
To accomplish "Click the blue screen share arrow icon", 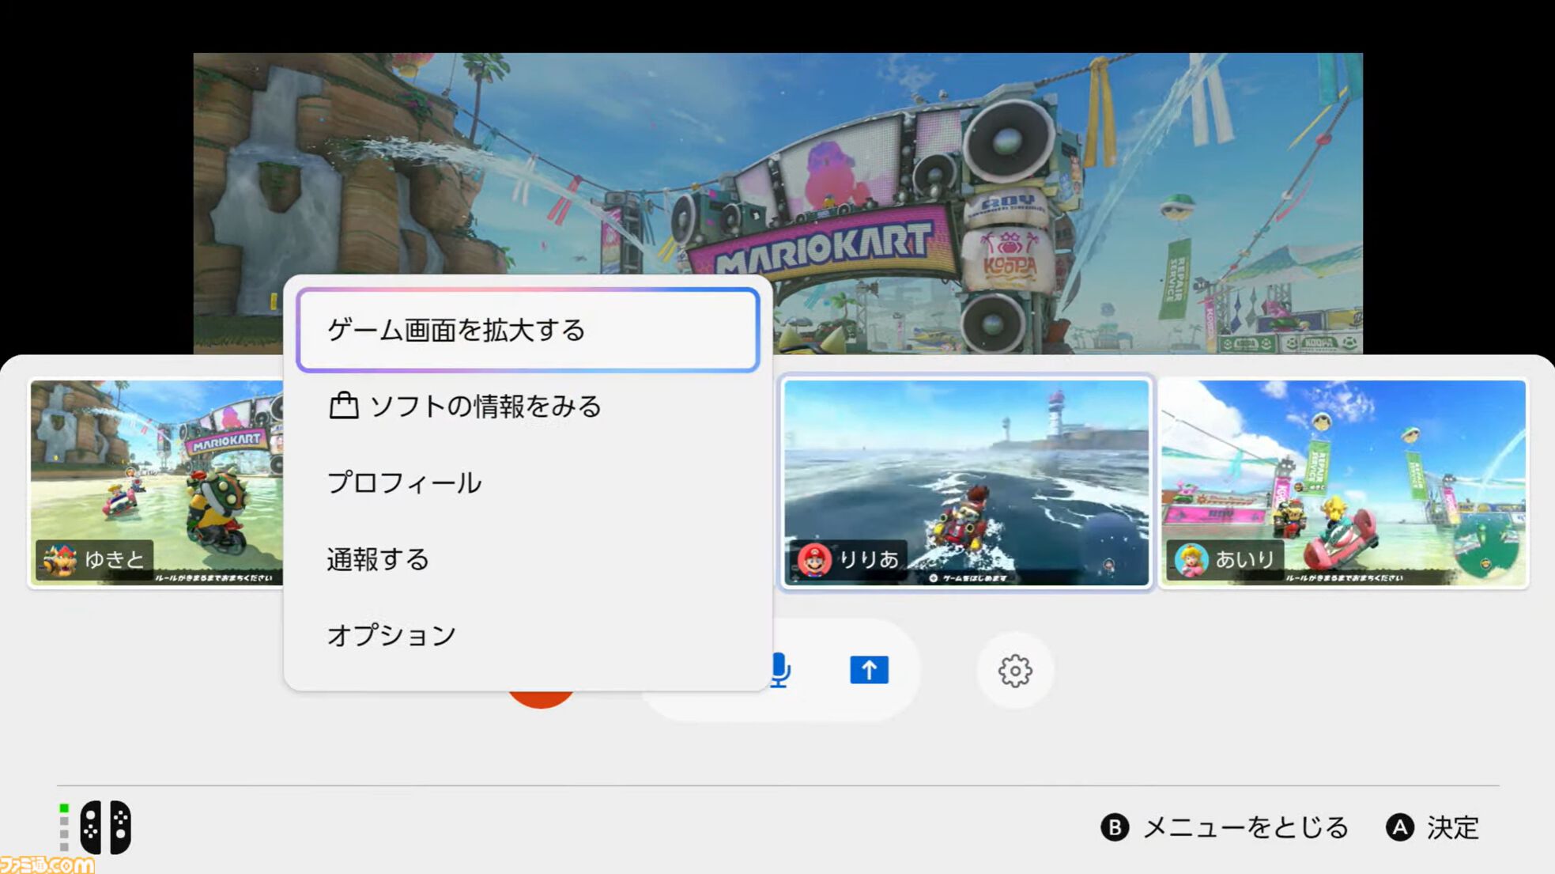I will tap(869, 670).
